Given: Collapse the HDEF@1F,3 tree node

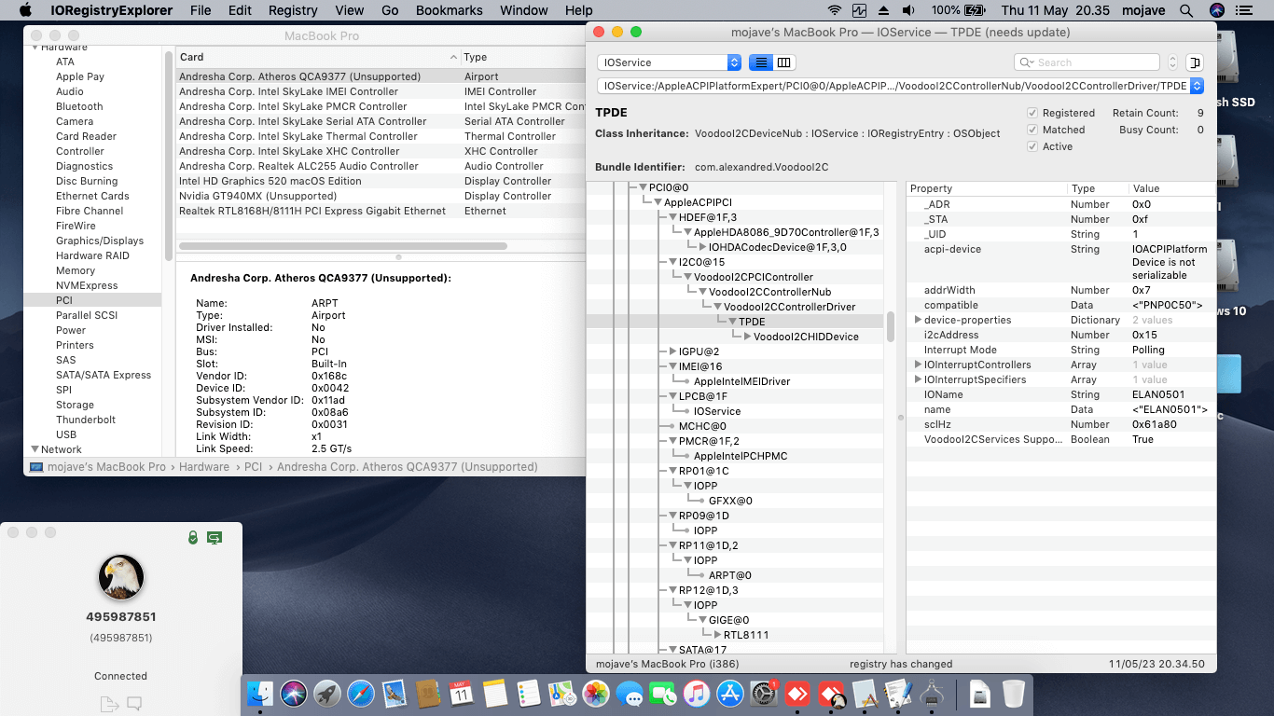Looking at the screenshot, I should tap(673, 217).
